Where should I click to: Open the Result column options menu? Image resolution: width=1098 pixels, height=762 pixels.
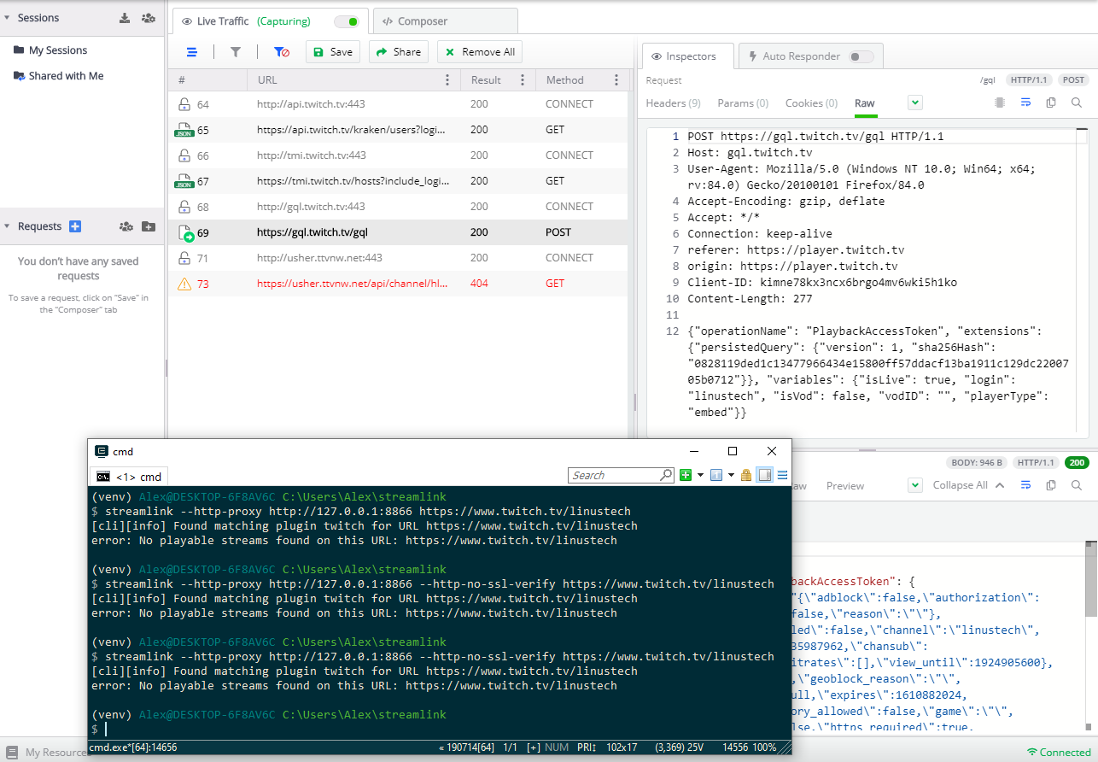522,80
